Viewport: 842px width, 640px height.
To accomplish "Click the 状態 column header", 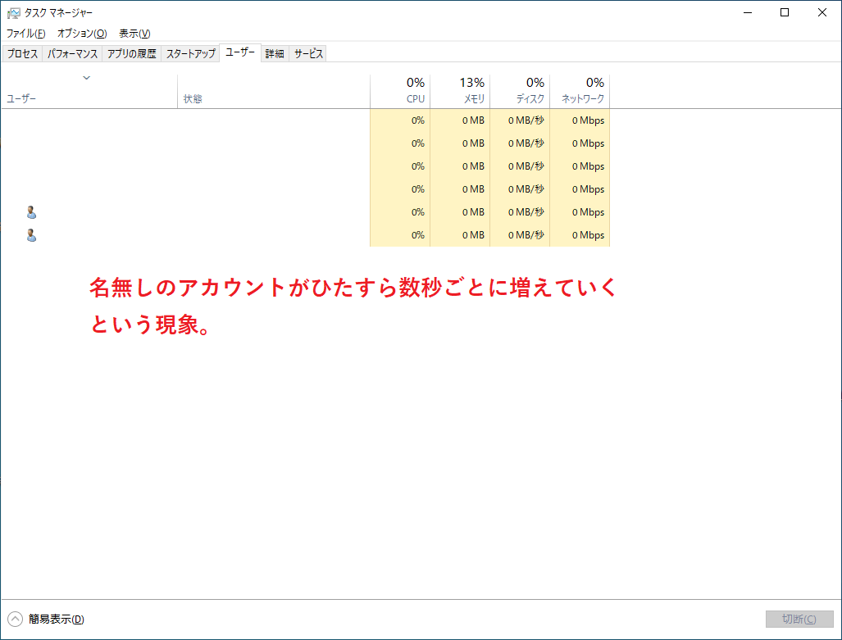I will [274, 98].
